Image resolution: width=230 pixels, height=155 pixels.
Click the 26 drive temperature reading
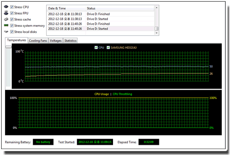[x=211, y=74]
